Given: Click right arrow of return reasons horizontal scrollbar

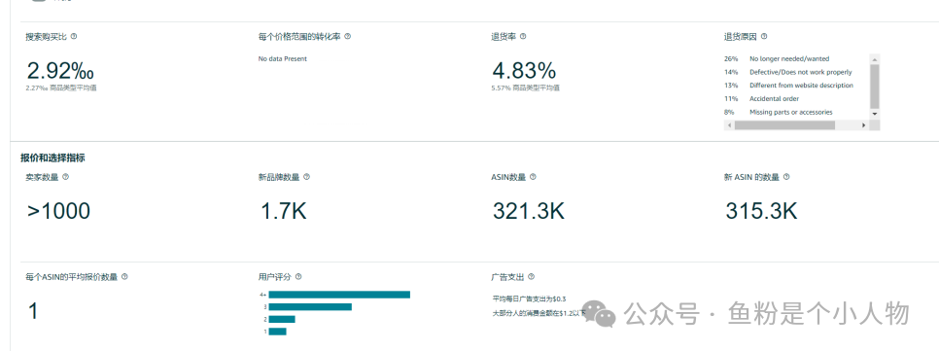Looking at the screenshot, I should [863, 125].
